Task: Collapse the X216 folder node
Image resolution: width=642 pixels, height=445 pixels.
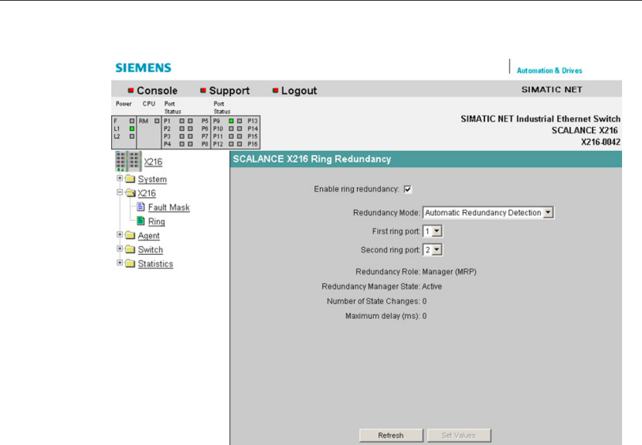Action: click(120, 192)
